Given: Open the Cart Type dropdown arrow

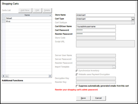Looking at the screenshot, I should pos(133,19).
